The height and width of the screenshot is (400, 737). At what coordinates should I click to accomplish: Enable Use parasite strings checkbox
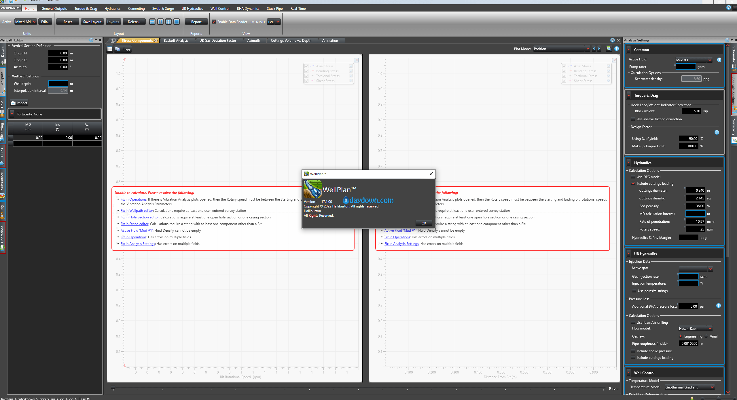(x=634, y=291)
